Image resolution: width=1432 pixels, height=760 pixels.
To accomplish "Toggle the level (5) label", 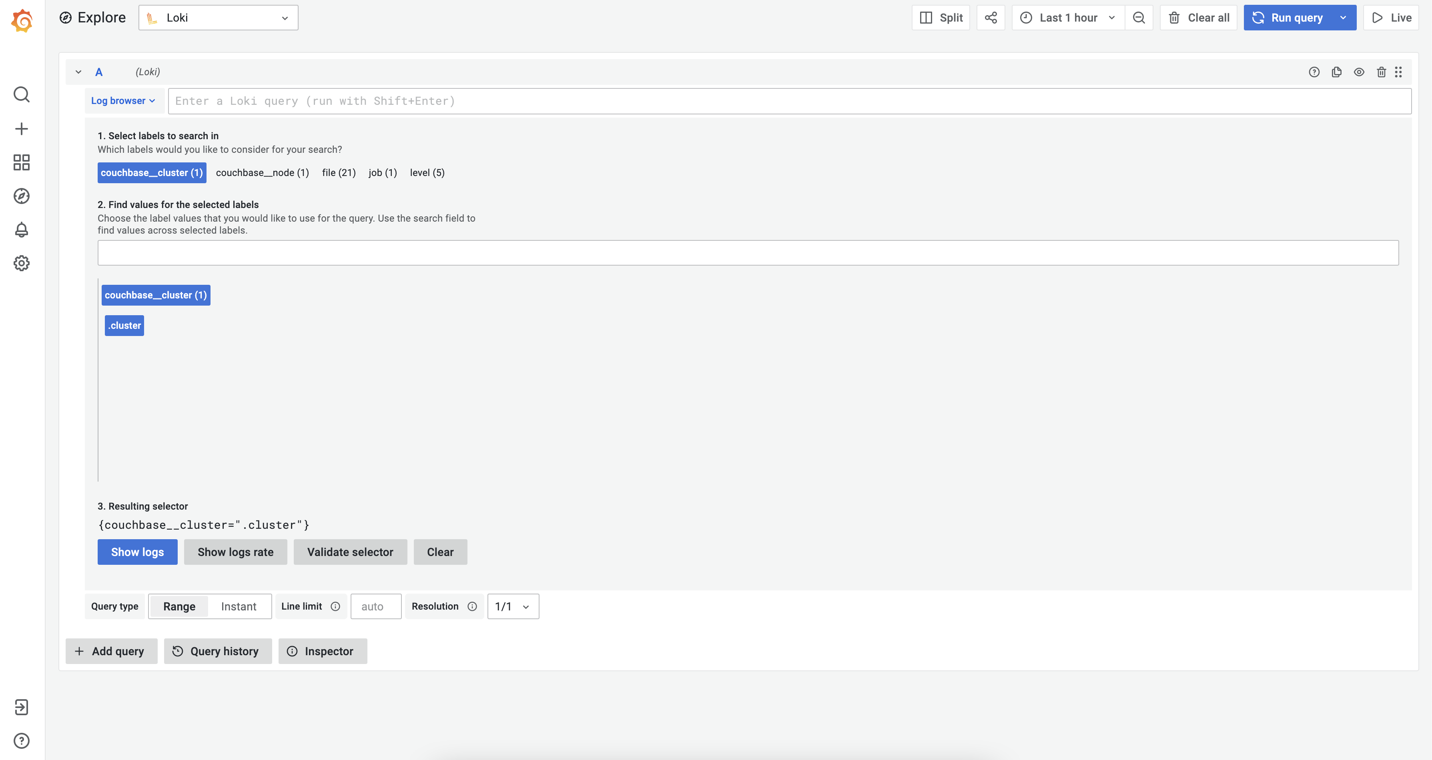I will tap(427, 173).
